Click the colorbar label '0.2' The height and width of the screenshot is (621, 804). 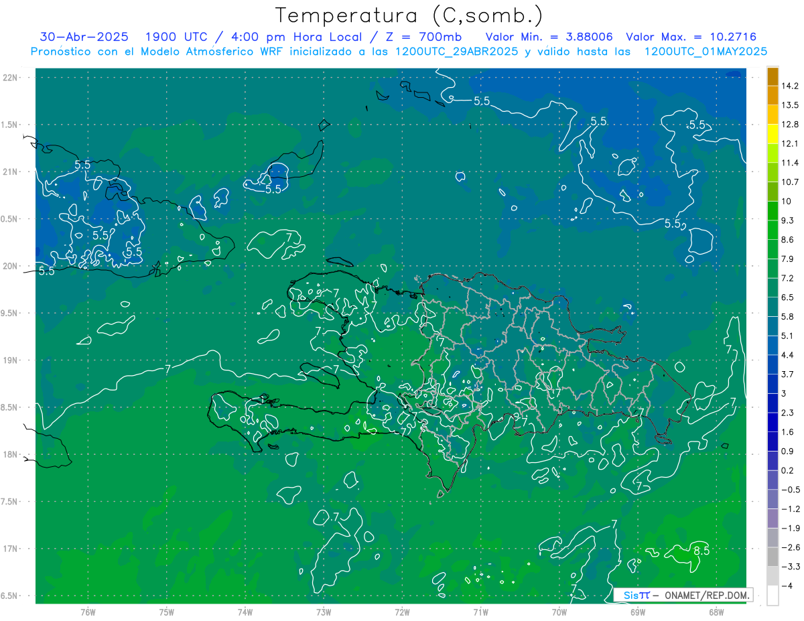(x=788, y=470)
